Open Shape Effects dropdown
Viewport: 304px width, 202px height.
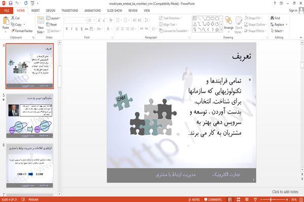[x=255, y=31]
